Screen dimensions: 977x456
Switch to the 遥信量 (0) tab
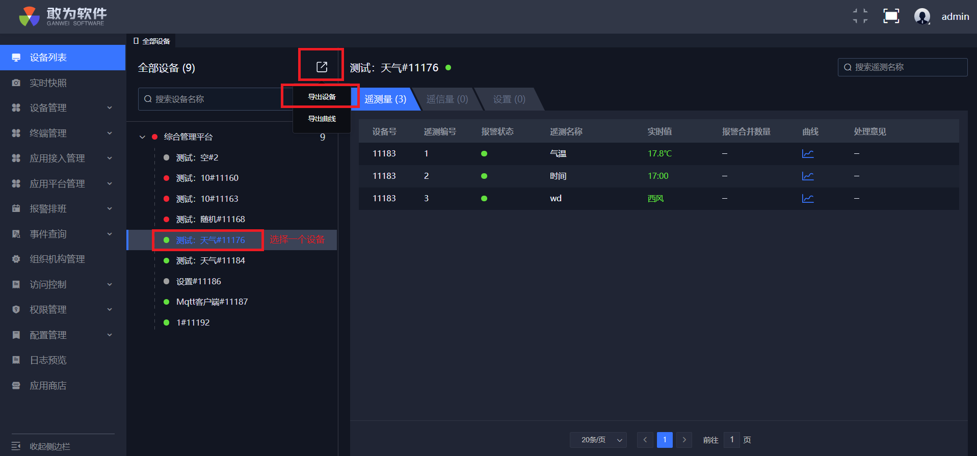(447, 99)
